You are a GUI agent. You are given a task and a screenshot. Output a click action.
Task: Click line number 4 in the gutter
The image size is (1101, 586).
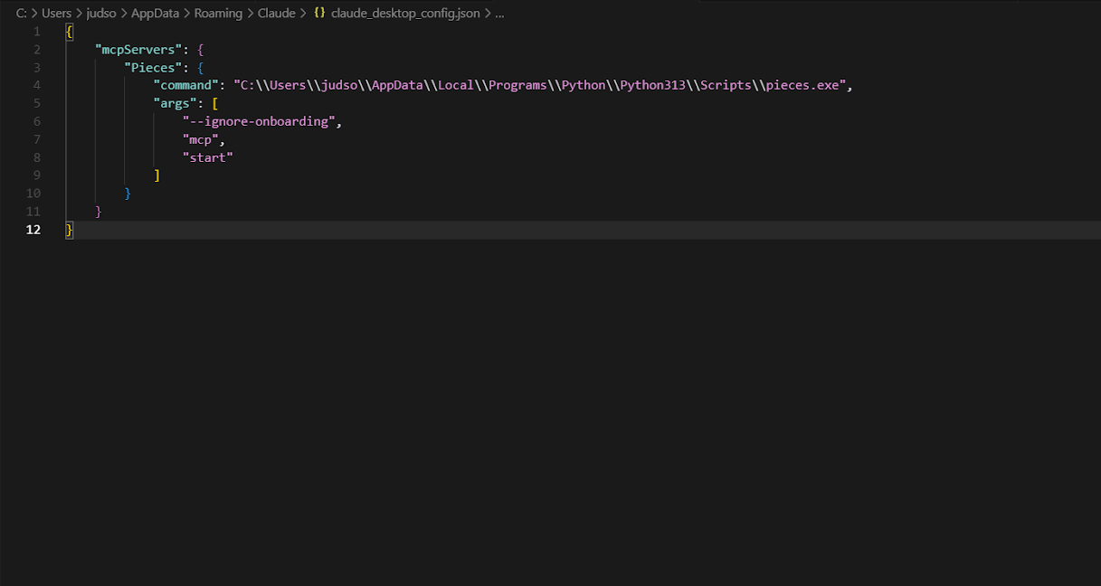(x=37, y=86)
